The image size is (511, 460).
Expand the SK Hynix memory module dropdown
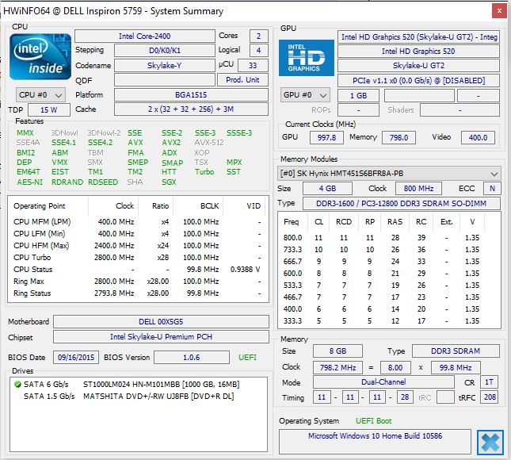click(389, 174)
